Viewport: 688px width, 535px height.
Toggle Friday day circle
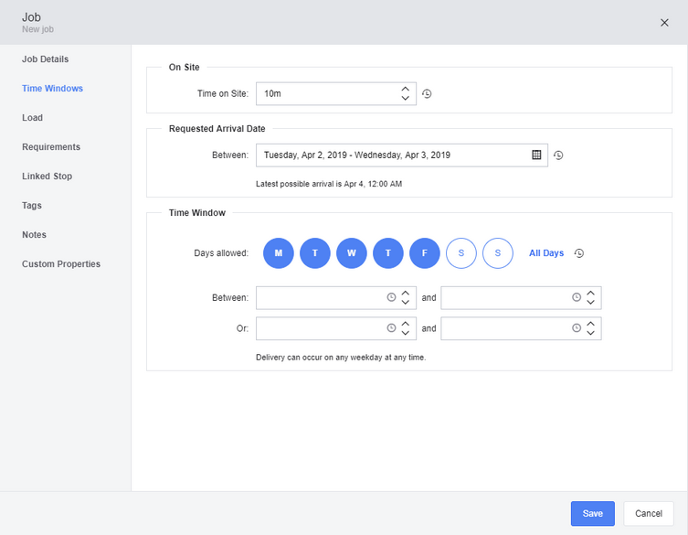[x=425, y=253]
